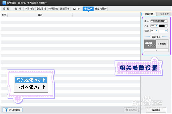
Task: Open the 升级与服务 tab
Action: coord(101,9)
